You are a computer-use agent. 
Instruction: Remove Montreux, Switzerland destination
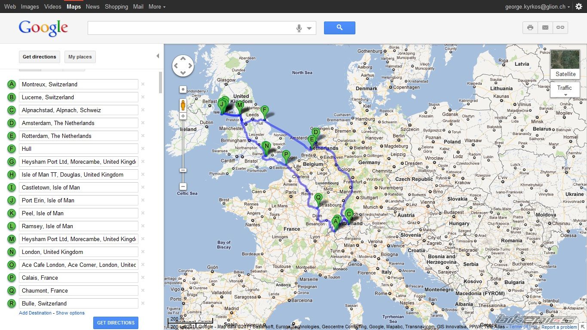(143, 84)
